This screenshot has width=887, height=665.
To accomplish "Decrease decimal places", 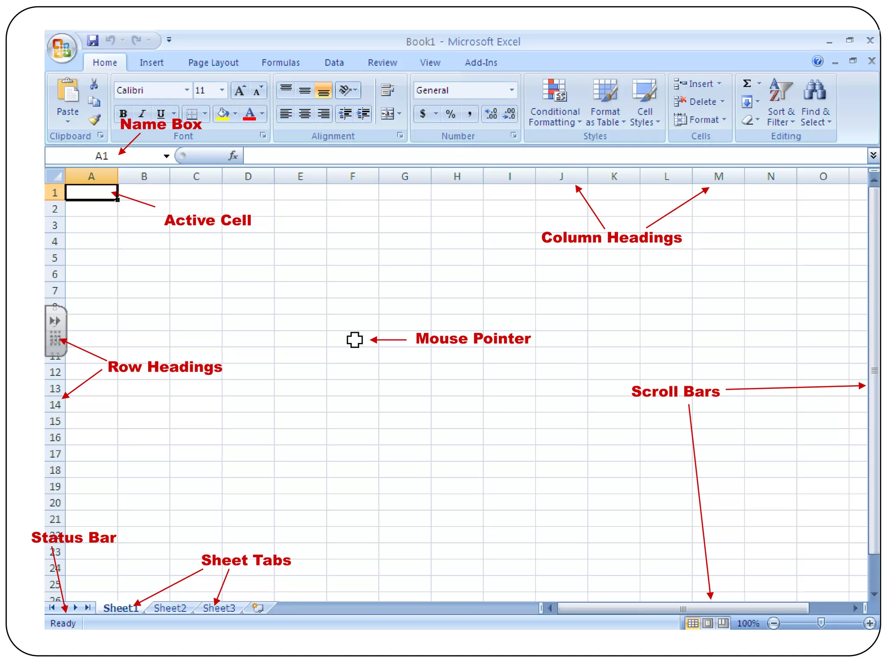I will click(x=509, y=114).
